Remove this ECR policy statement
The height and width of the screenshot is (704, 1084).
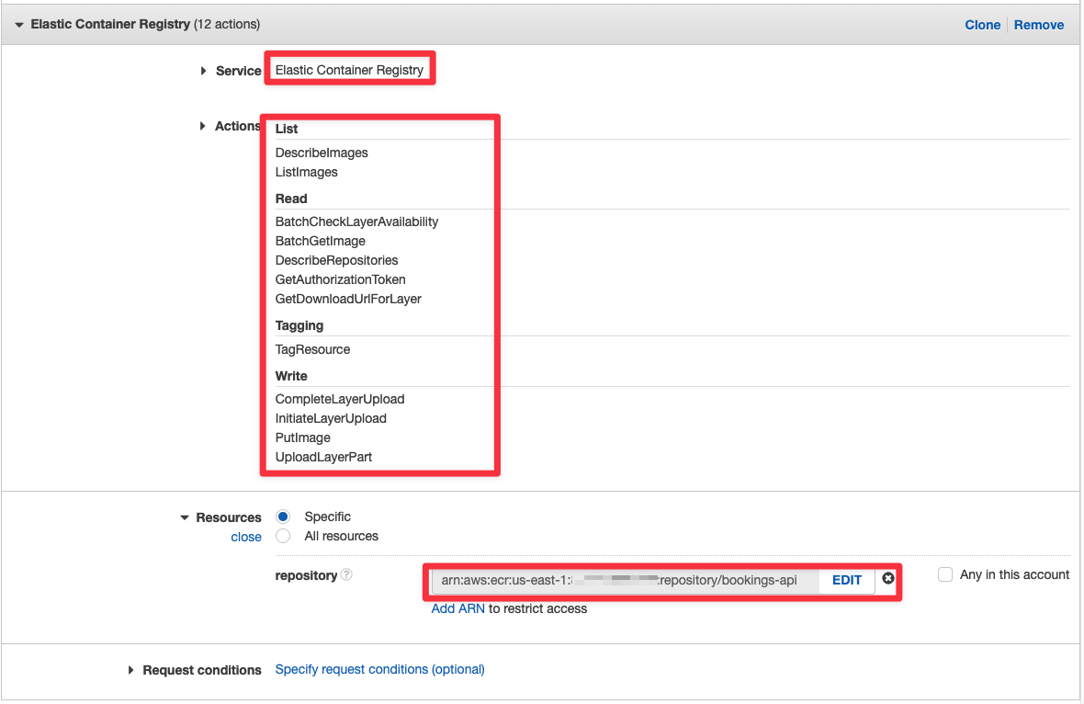1038,25
